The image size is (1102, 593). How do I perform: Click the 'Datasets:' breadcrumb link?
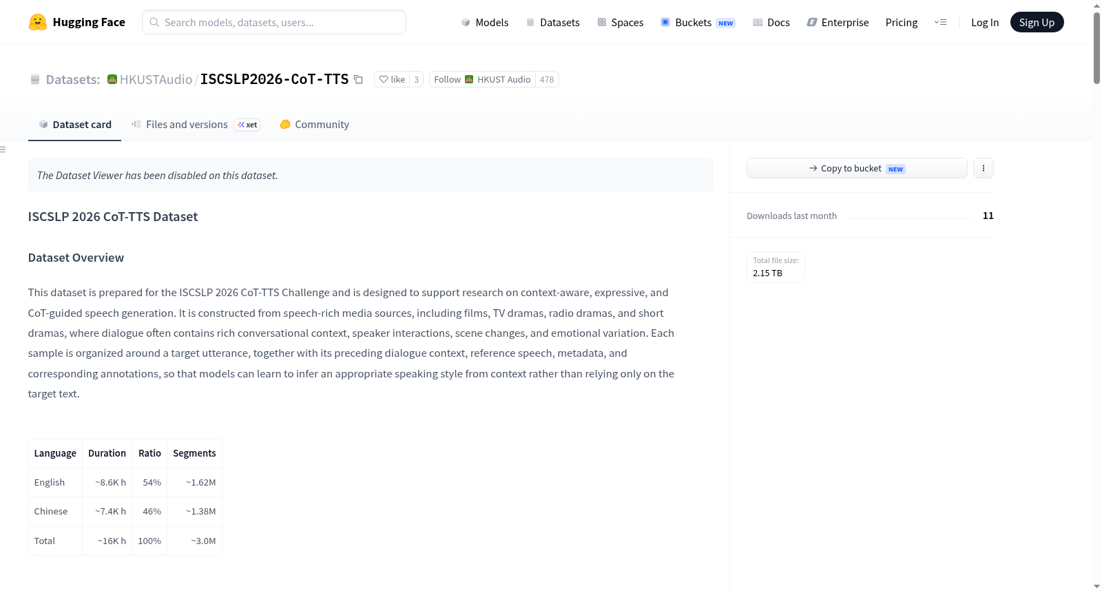click(x=73, y=79)
